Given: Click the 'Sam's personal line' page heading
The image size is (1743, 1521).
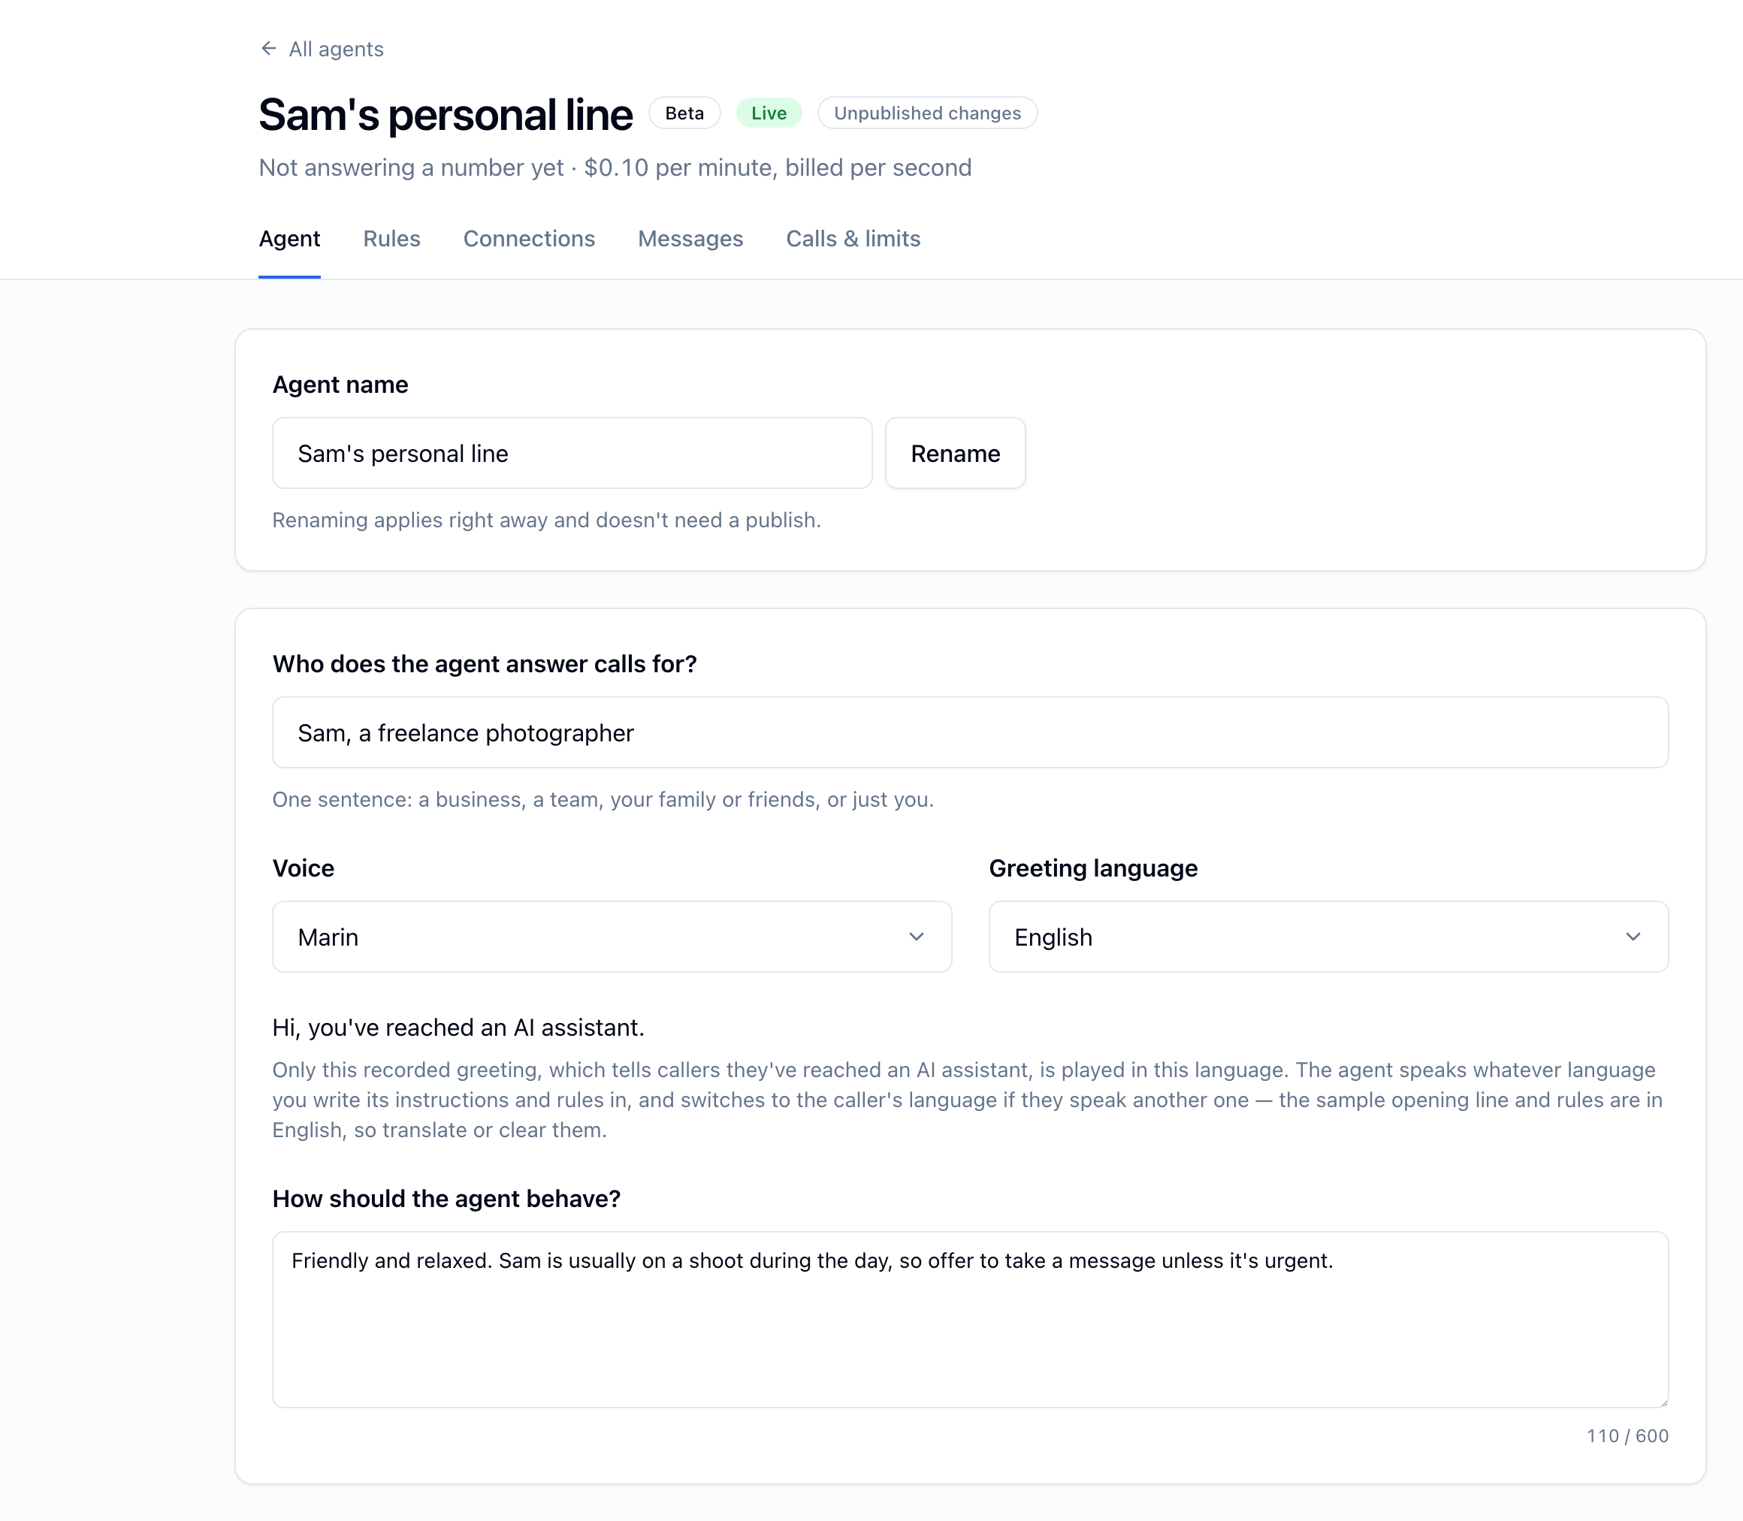Looking at the screenshot, I should click(446, 115).
